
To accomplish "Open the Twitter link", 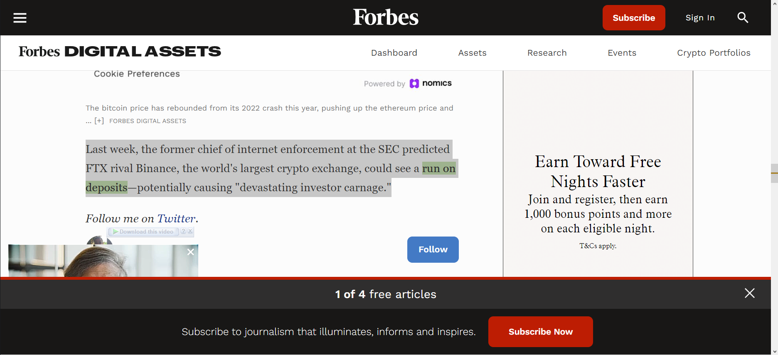I will [176, 219].
